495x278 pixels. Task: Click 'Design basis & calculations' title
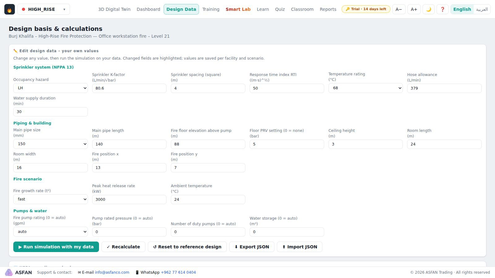tap(55, 29)
